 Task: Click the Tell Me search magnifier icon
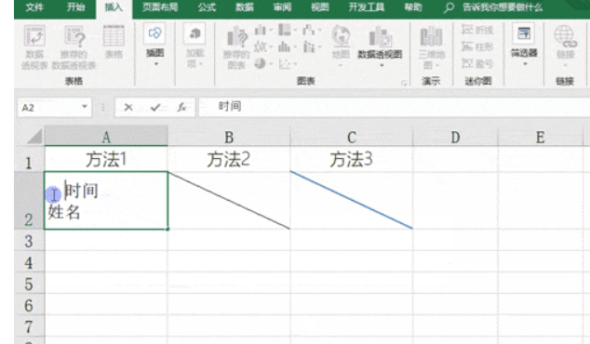[449, 7]
